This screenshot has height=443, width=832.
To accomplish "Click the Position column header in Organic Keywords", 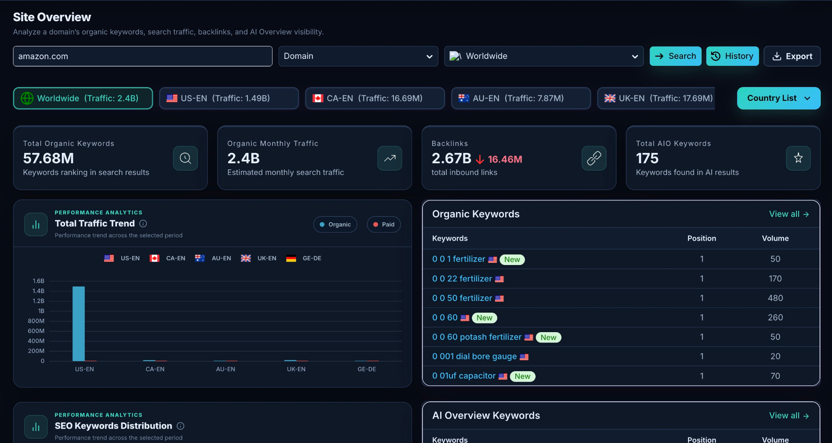I will point(702,238).
